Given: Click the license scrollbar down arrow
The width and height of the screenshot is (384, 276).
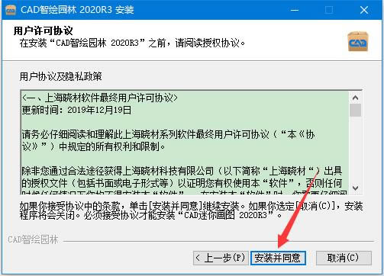Looking at the screenshot, I should (x=356, y=188).
